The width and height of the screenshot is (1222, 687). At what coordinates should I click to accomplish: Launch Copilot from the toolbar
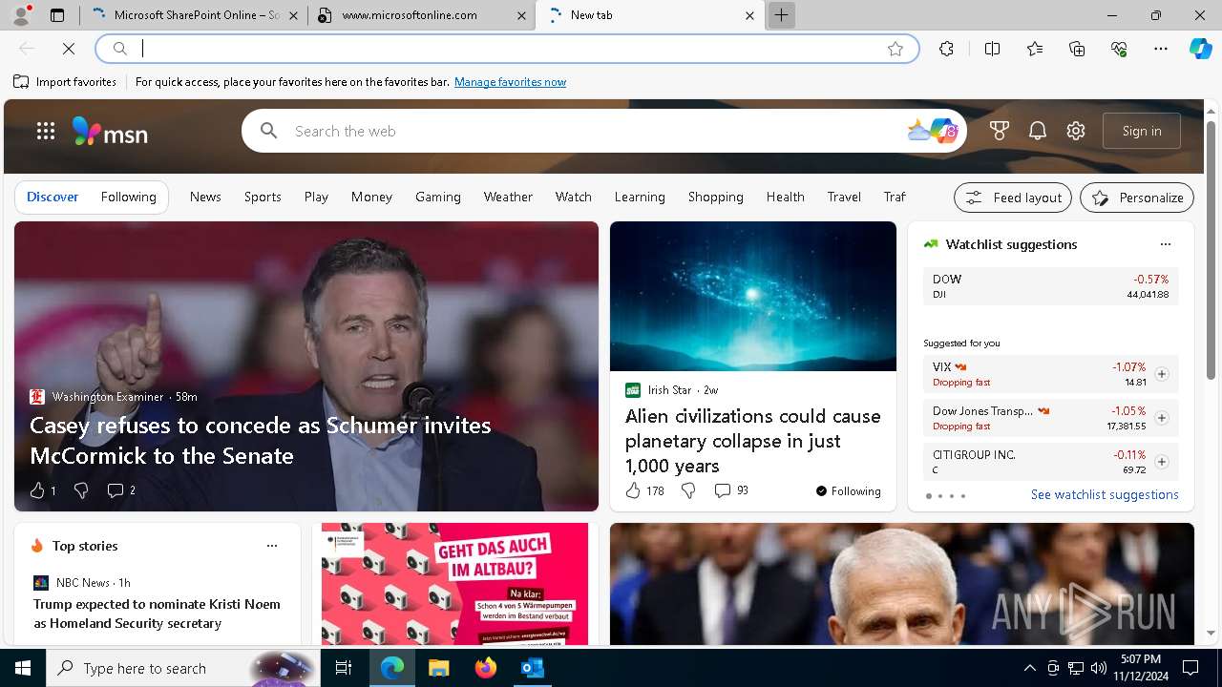pyautogui.click(x=1200, y=49)
